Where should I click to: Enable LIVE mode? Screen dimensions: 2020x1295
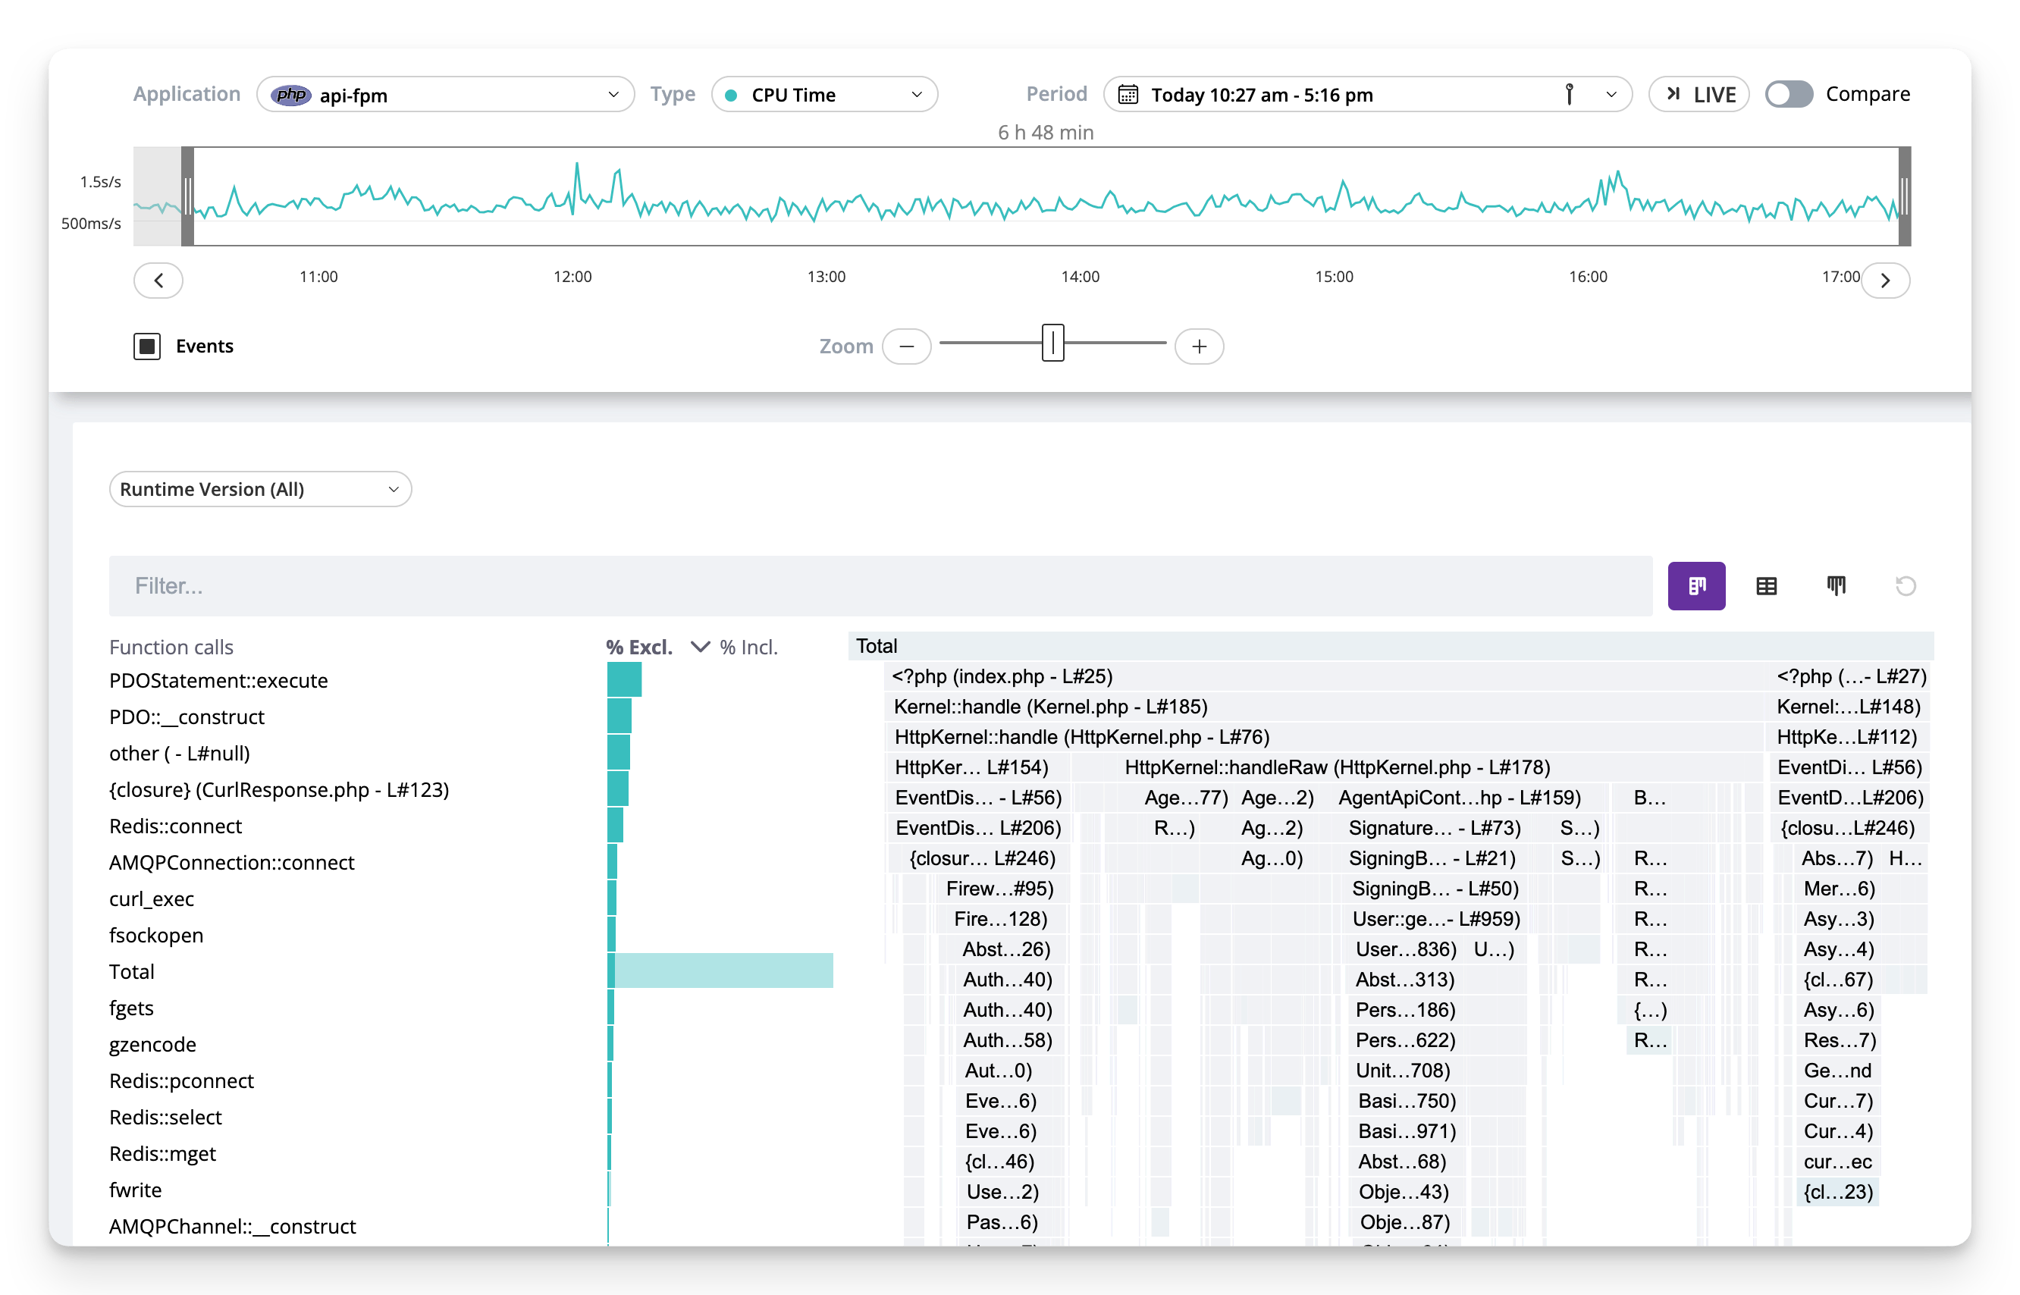pyautogui.click(x=1698, y=94)
